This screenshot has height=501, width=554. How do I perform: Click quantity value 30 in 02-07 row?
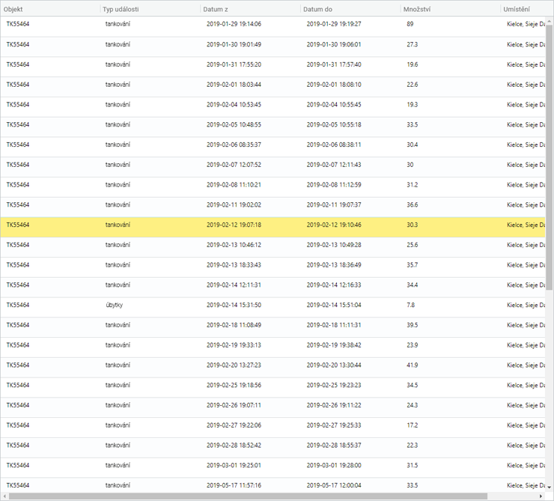coord(410,165)
